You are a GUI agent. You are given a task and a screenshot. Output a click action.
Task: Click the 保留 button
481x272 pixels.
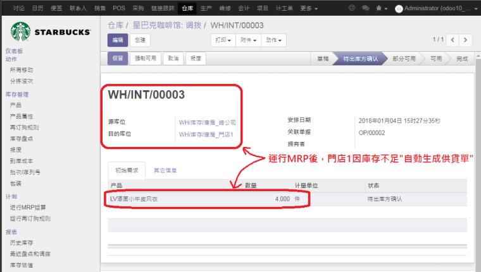pyautogui.click(x=118, y=59)
